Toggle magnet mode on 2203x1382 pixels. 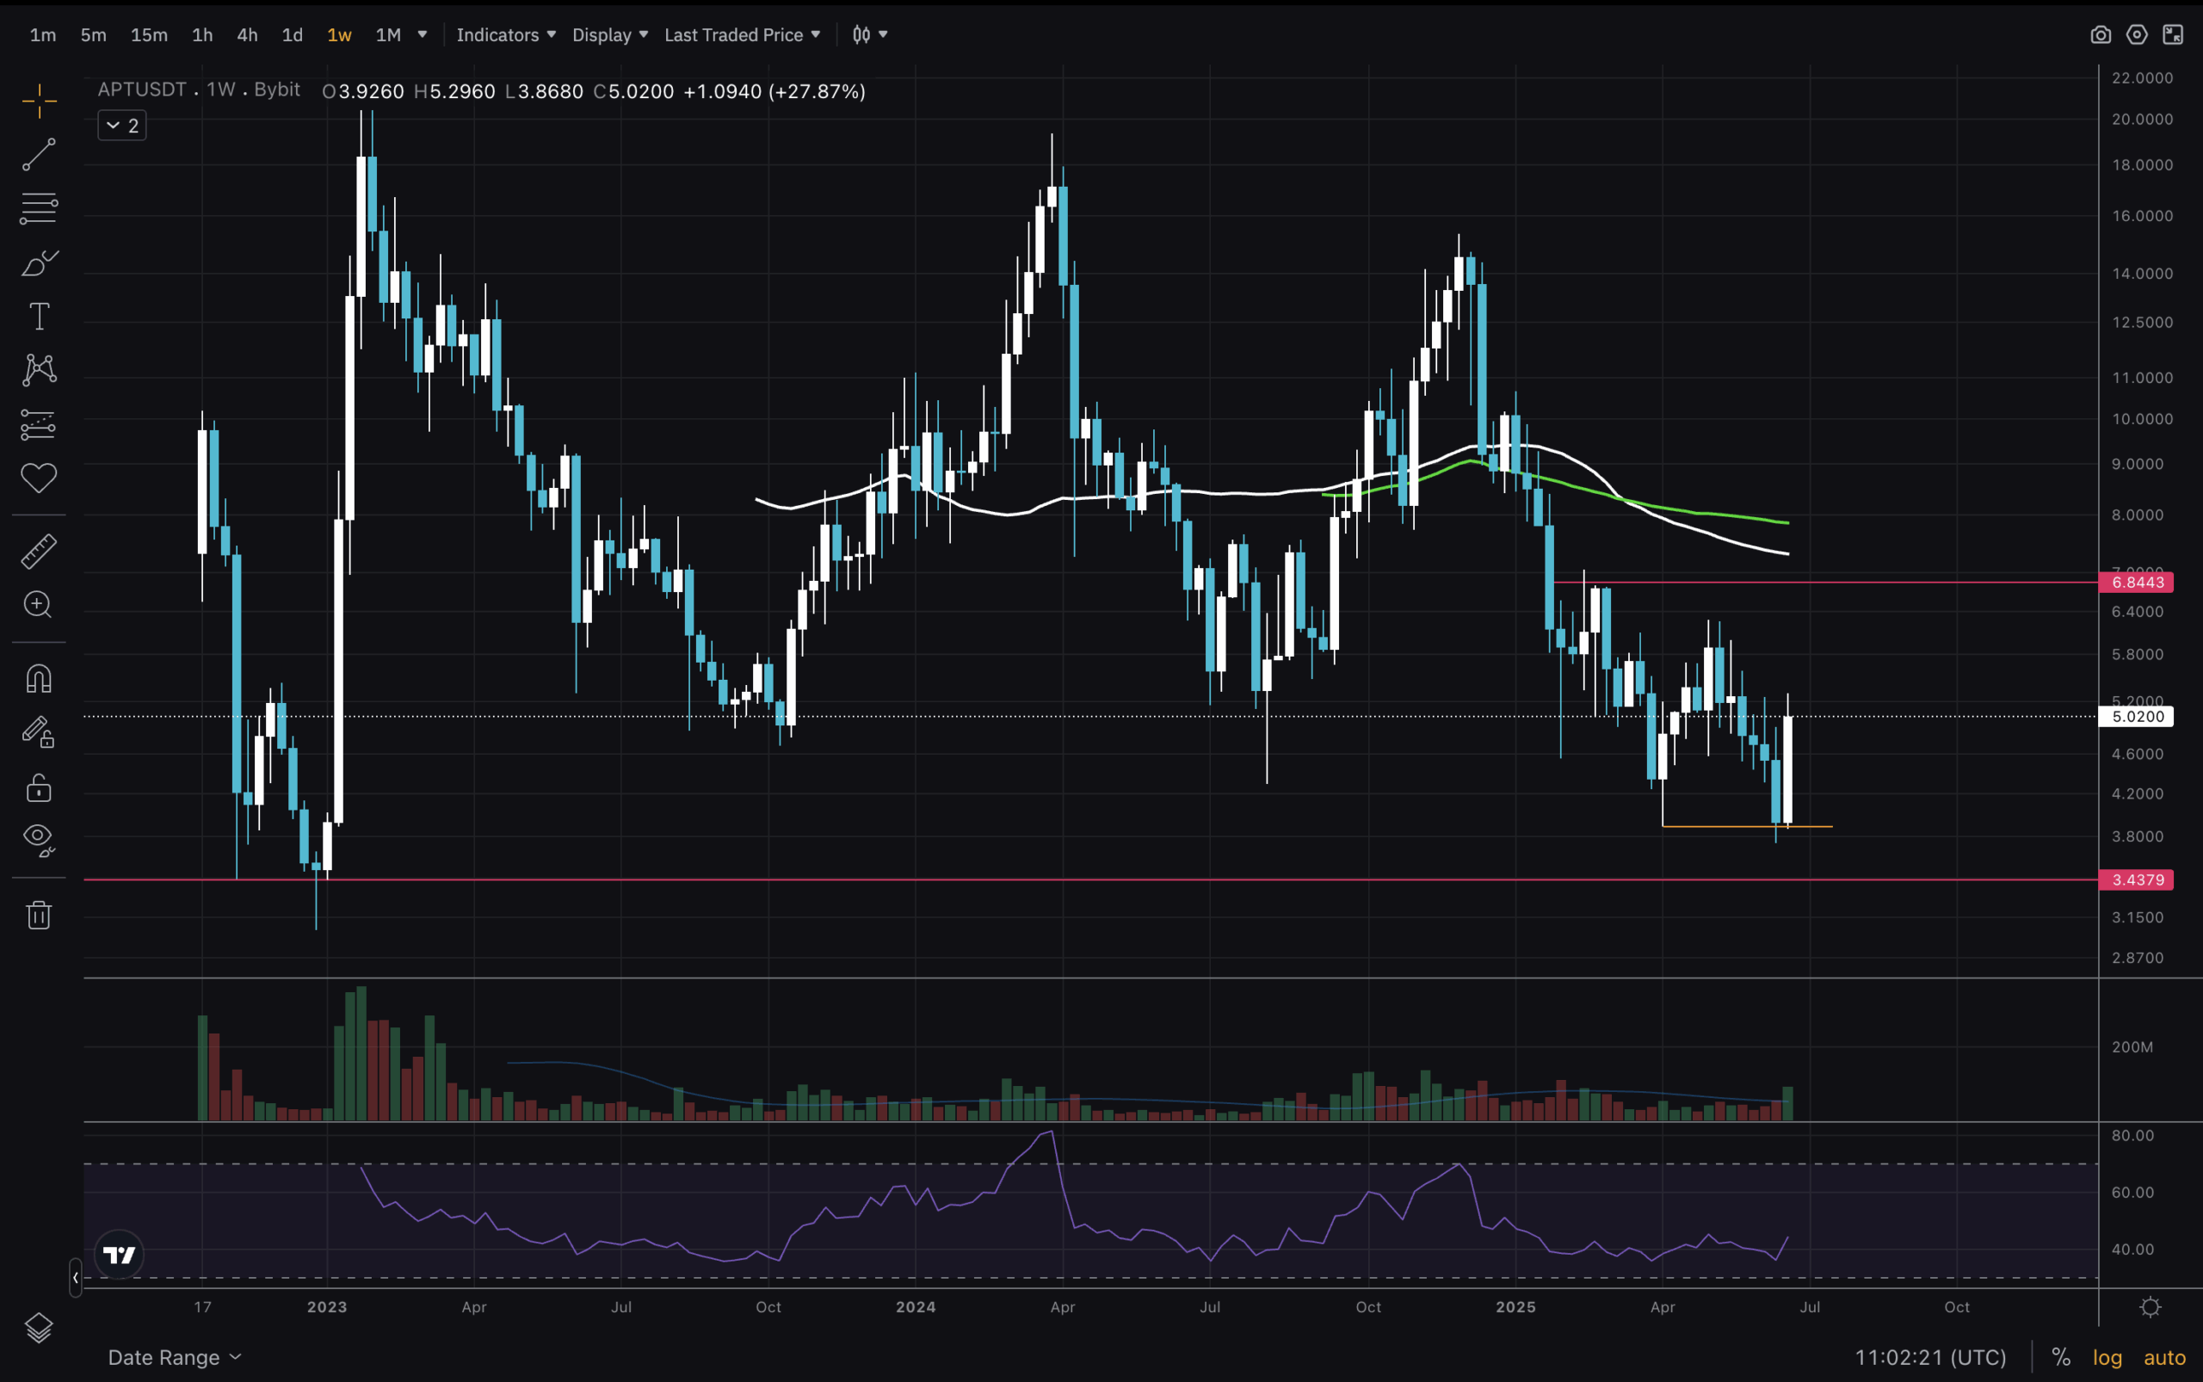pos(39,678)
